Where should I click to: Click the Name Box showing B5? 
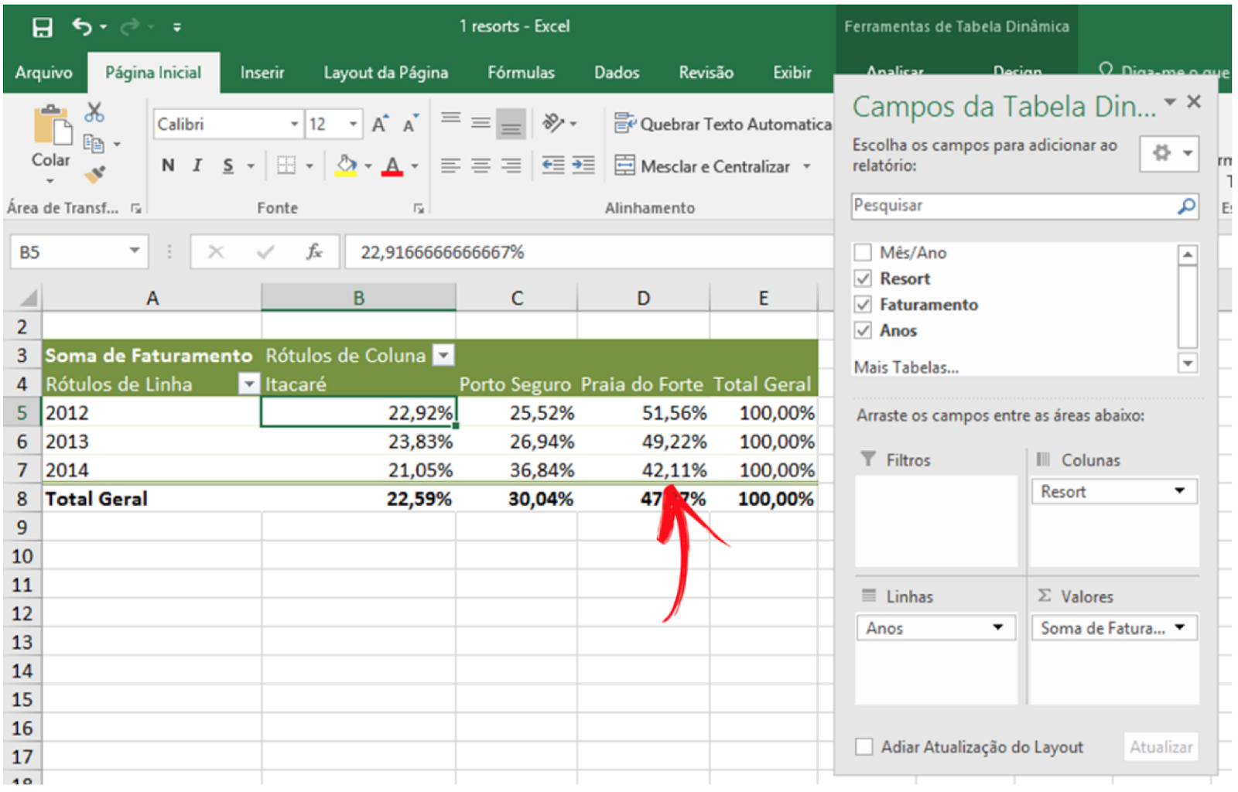(x=79, y=252)
